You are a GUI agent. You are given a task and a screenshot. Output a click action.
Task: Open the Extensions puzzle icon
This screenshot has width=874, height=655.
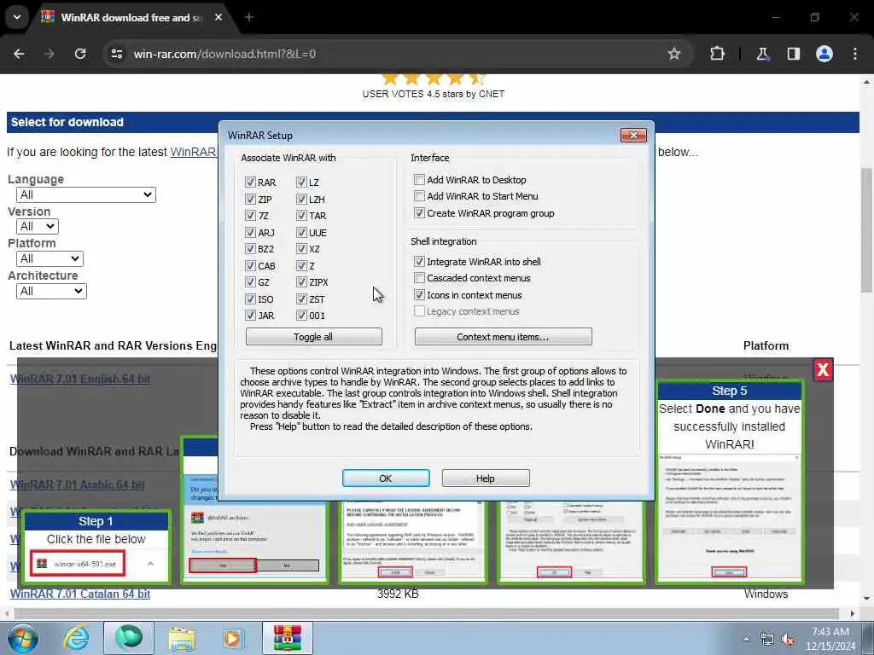(x=717, y=54)
